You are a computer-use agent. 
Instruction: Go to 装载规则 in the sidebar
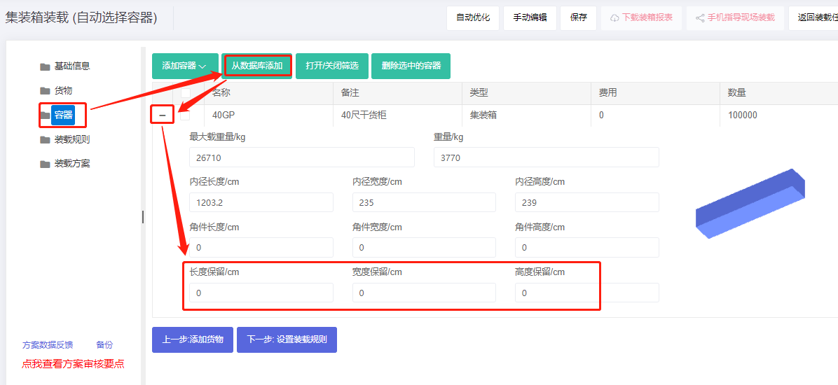click(x=72, y=140)
